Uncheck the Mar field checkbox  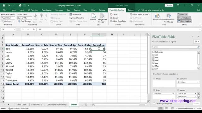(153, 60)
